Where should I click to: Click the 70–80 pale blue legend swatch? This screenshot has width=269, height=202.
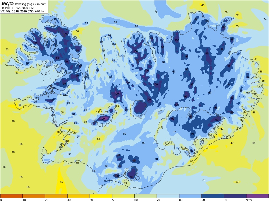pos(168,196)
